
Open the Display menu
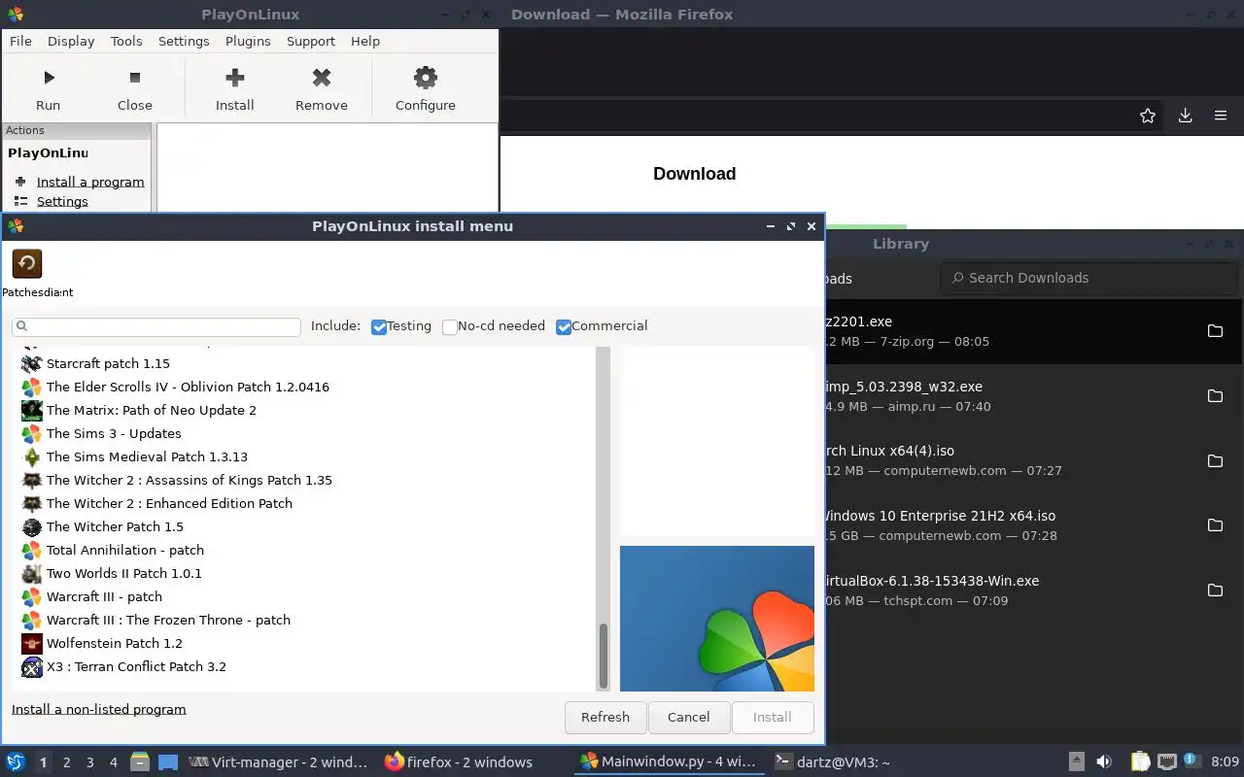click(71, 41)
